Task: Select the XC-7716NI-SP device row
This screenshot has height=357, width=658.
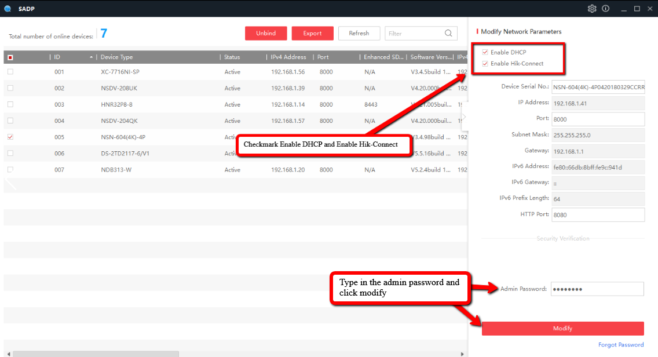Action: click(235, 72)
